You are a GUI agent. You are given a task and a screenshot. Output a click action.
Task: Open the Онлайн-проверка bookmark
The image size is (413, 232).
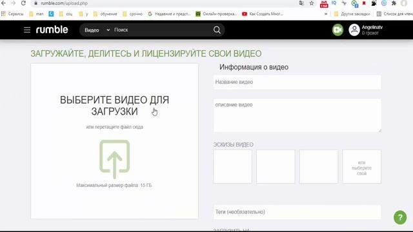[x=216, y=14]
